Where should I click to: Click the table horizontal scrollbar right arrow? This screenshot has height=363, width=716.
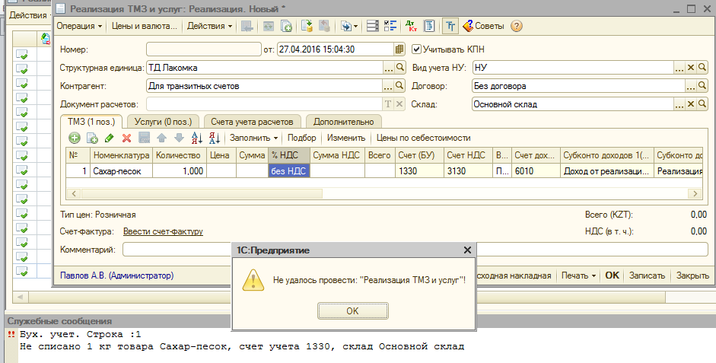[x=695, y=193]
